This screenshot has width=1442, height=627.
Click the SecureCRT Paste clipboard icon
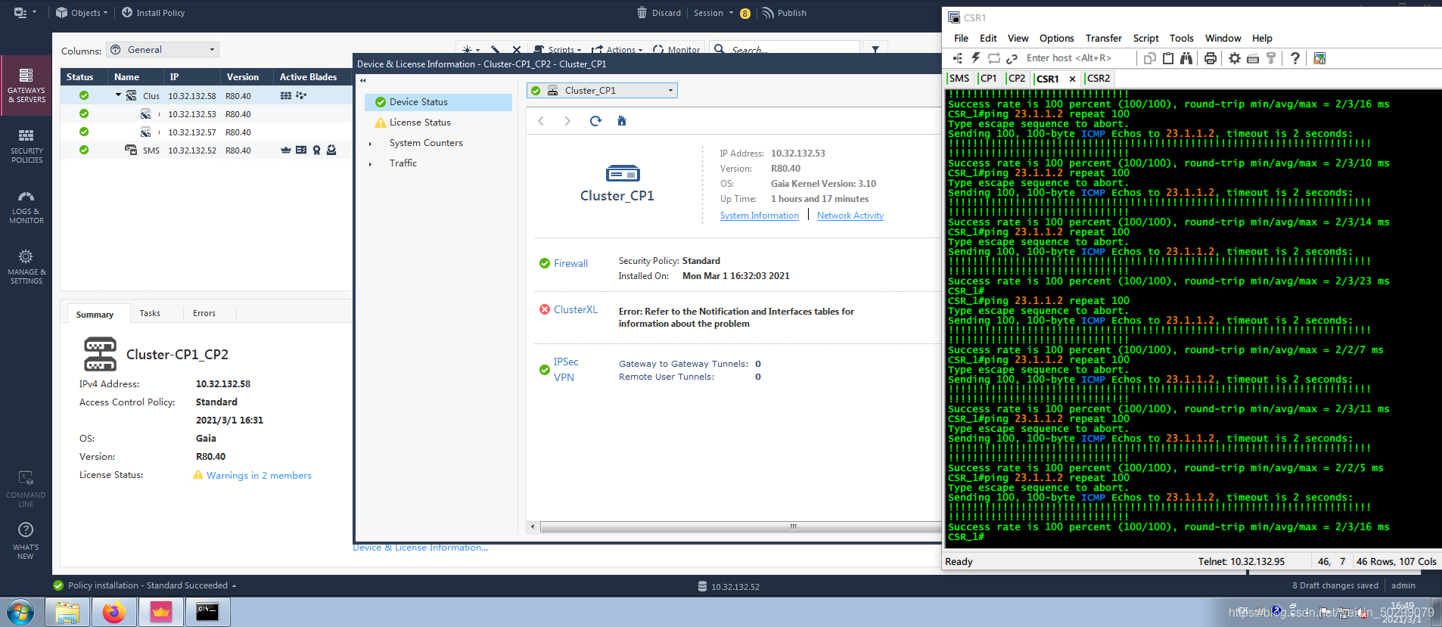click(1167, 58)
